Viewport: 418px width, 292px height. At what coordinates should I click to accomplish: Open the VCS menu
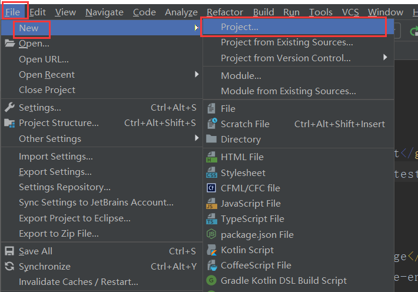pos(350,12)
